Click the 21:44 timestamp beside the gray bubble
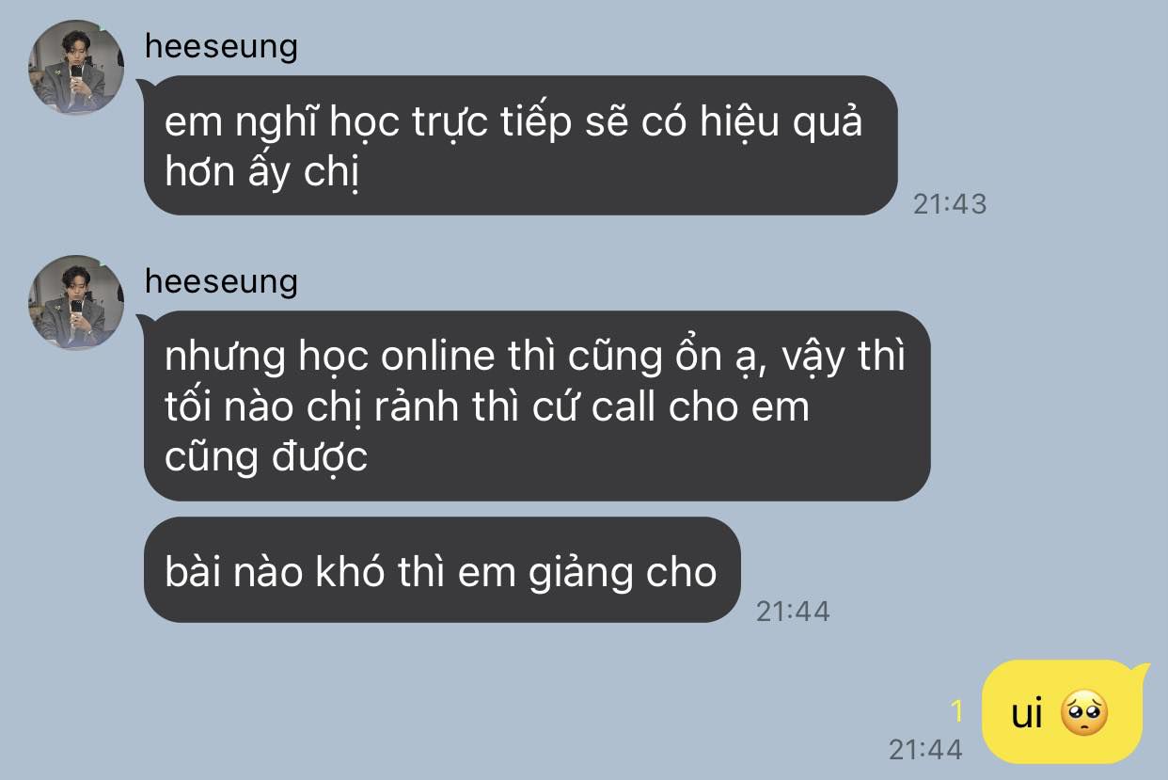The width and height of the screenshot is (1168, 780). click(x=793, y=611)
